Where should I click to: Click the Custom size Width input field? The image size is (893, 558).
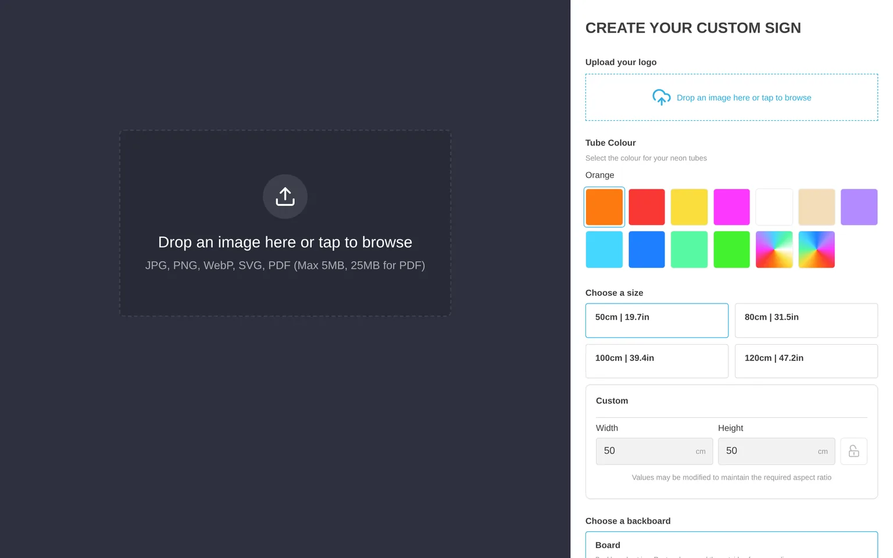point(655,451)
